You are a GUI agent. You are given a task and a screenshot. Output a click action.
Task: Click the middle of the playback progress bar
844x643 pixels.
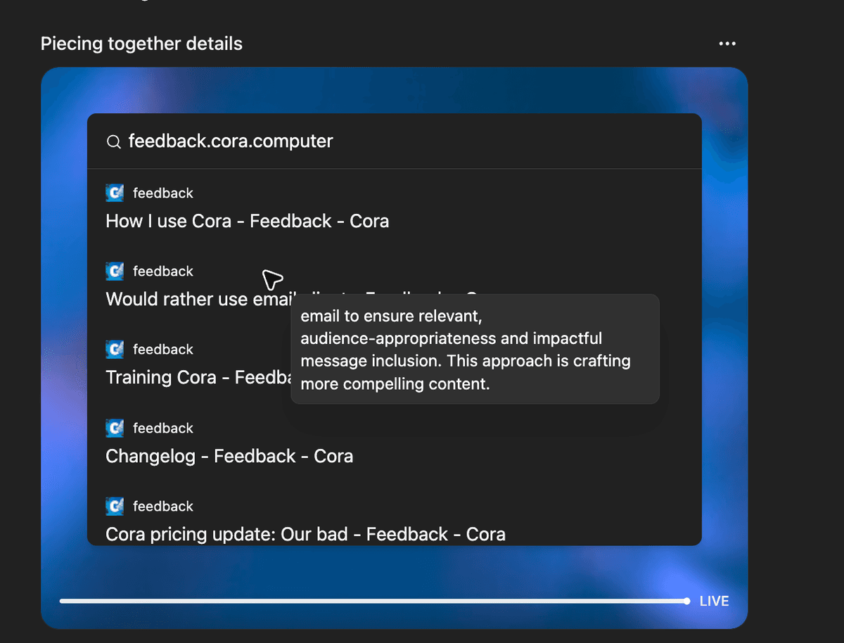(373, 601)
